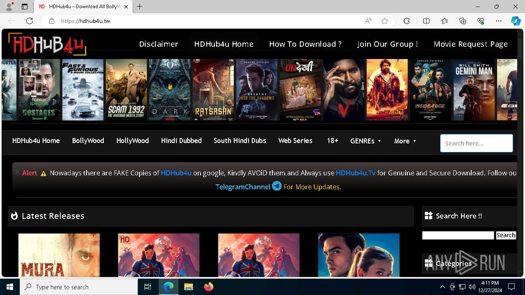Viewport: 525px width, 295px height.
Task: Open TelegramChannel link
Action: (x=243, y=187)
